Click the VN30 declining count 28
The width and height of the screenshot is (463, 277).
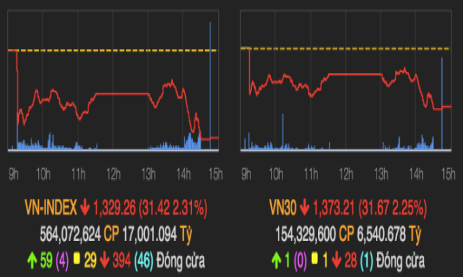pyautogui.click(x=351, y=261)
